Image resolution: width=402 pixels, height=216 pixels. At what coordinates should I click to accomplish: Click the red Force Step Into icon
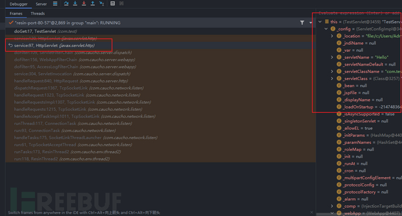(x=84, y=3)
